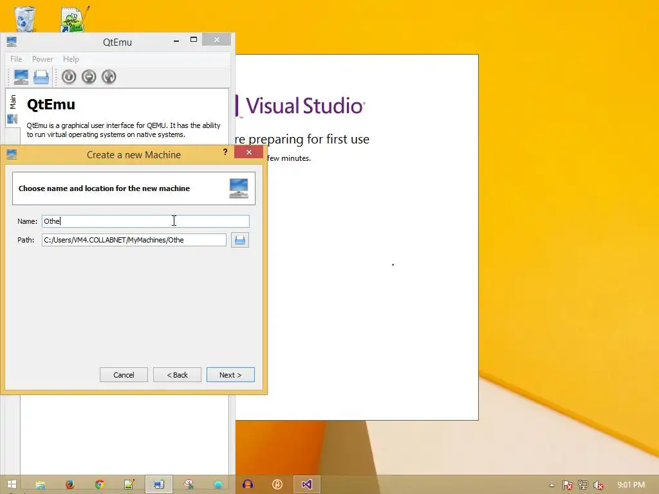The image size is (659, 494).
Task: Click the restart machine icon in the QtEmu toolbar
Action: tap(108, 77)
